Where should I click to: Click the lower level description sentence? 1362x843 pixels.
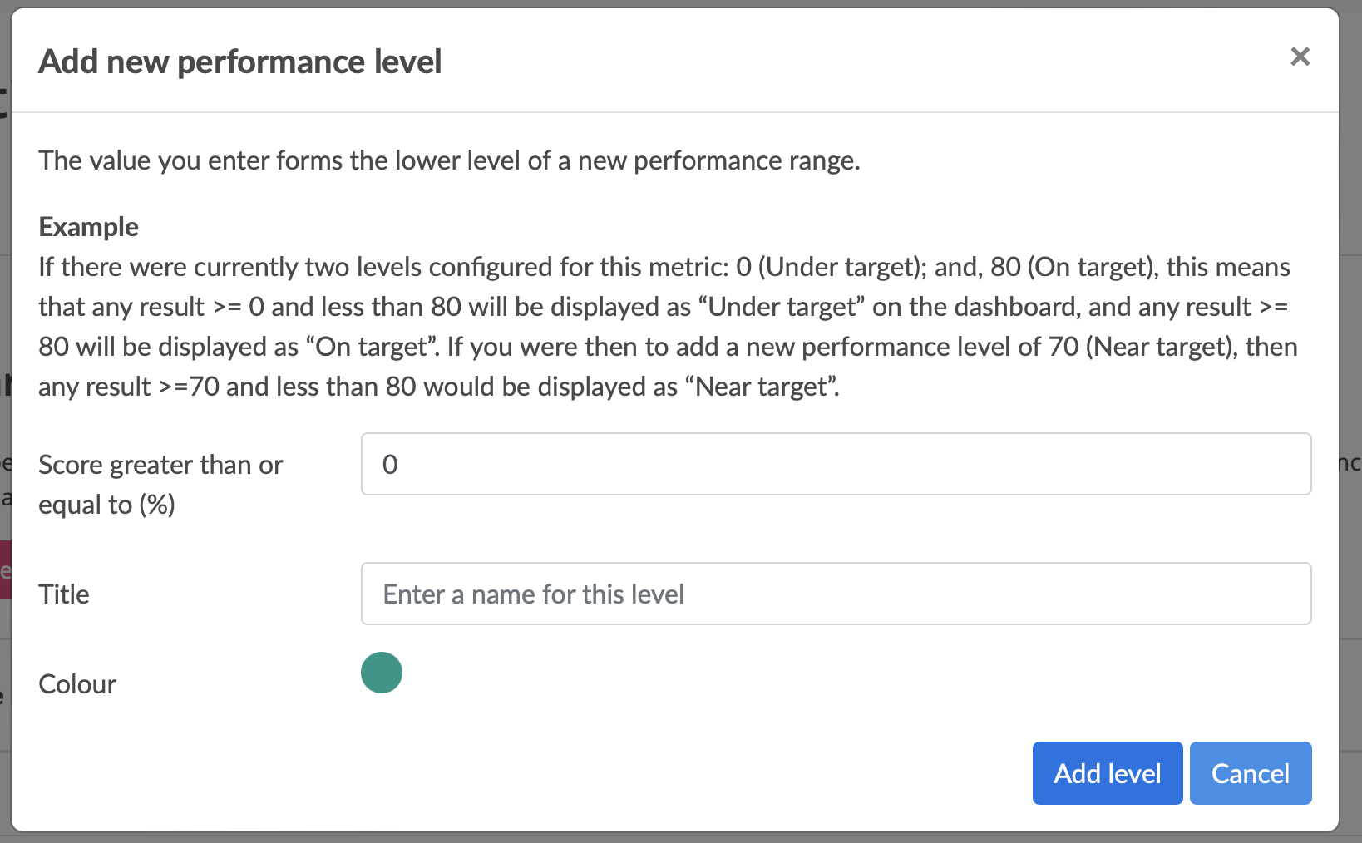(x=449, y=160)
